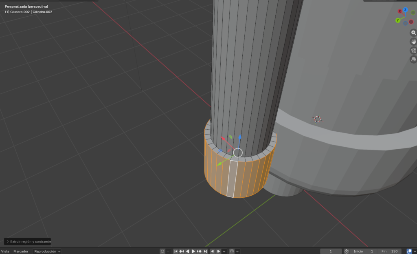Image resolution: width=417 pixels, height=254 pixels.
Task: Open the dropdown next to the marker jump buttons
Action: (x=224, y=251)
